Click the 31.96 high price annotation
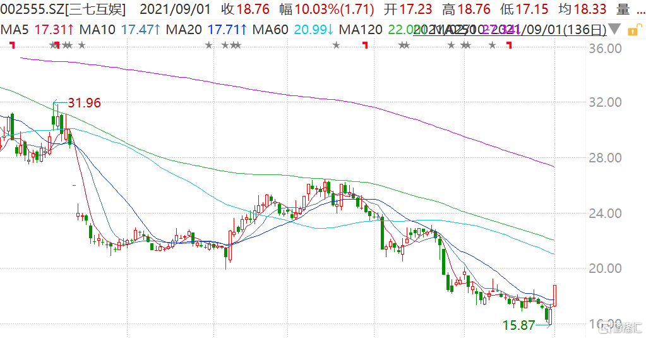 (x=84, y=103)
